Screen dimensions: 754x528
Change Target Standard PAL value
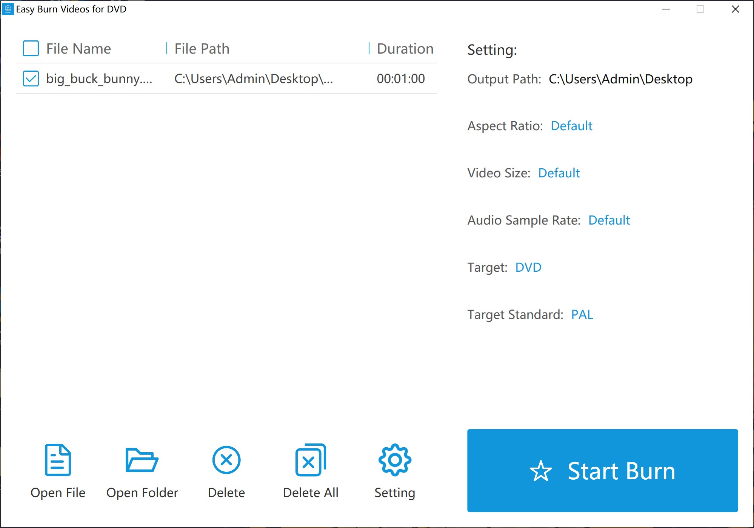582,314
